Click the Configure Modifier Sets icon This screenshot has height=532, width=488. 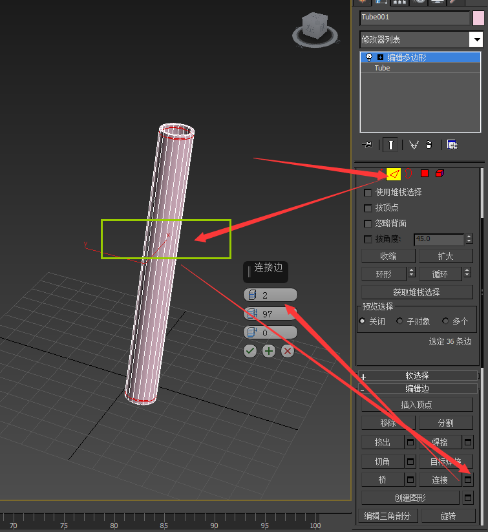tap(452, 145)
